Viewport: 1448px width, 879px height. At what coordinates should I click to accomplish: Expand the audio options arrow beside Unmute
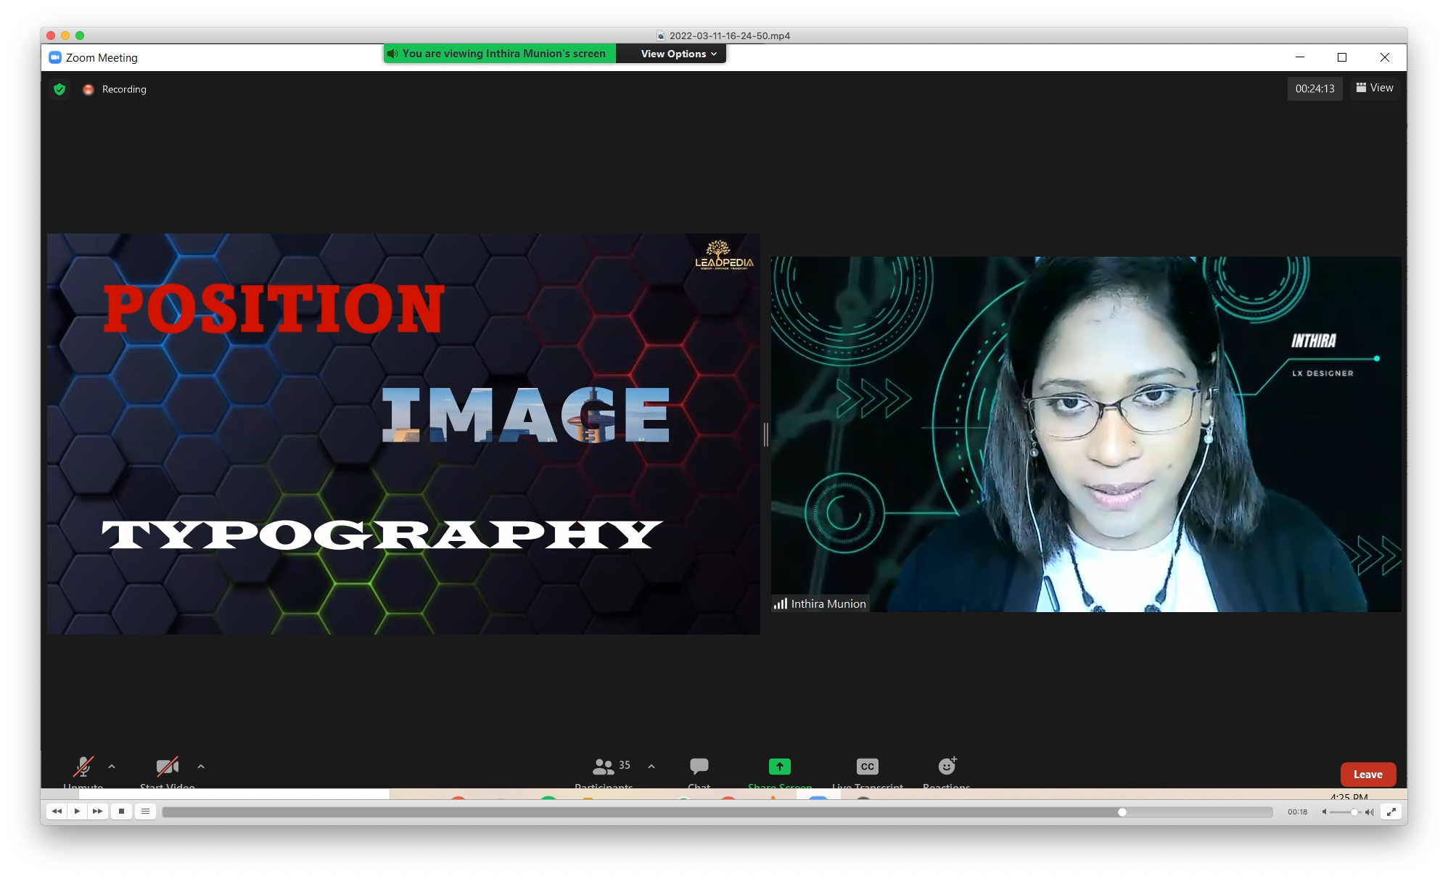click(112, 766)
